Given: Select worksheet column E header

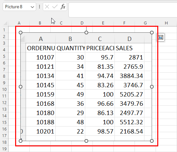Looking at the screenshot, I should [x=103, y=23].
